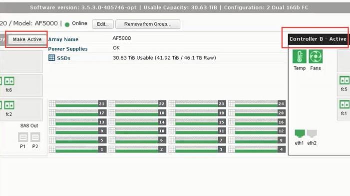
Task: Select the SAS Out P1 port icon
Action: 23,137
